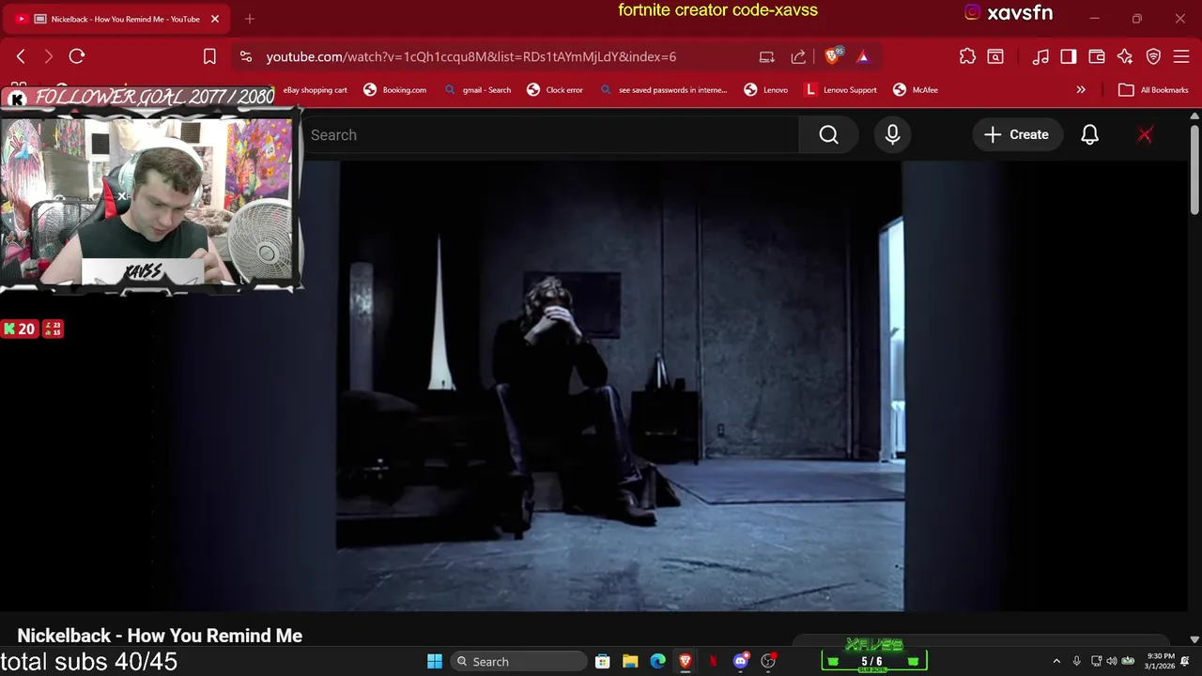Viewport: 1202px width, 676px height.
Task: Open Brave Rewards triangle icon
Action: click(x=863, y=56)
